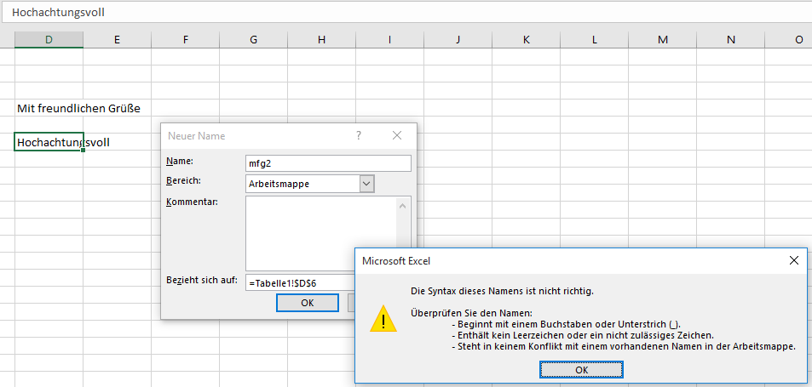Close the Microsoft Excel error dialog
Screen dimensions: 812x387
(793, 261)
